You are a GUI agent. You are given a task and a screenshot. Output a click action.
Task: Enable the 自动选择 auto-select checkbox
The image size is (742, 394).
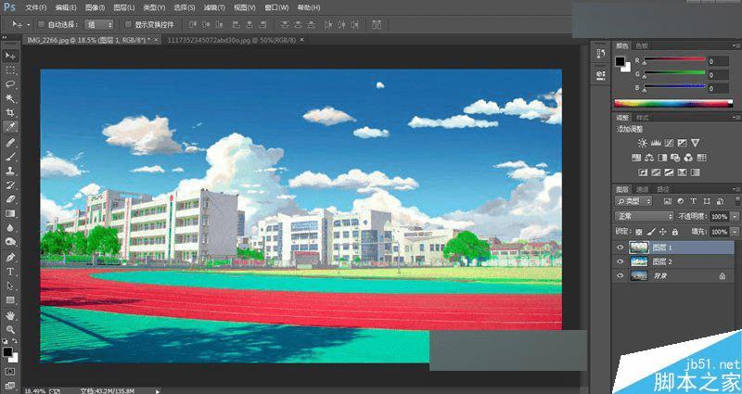point(41,25)
